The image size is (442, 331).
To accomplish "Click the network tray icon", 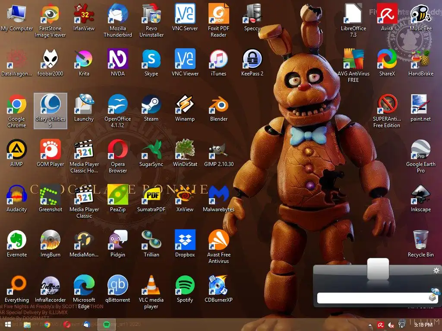I will pos(401,325).
